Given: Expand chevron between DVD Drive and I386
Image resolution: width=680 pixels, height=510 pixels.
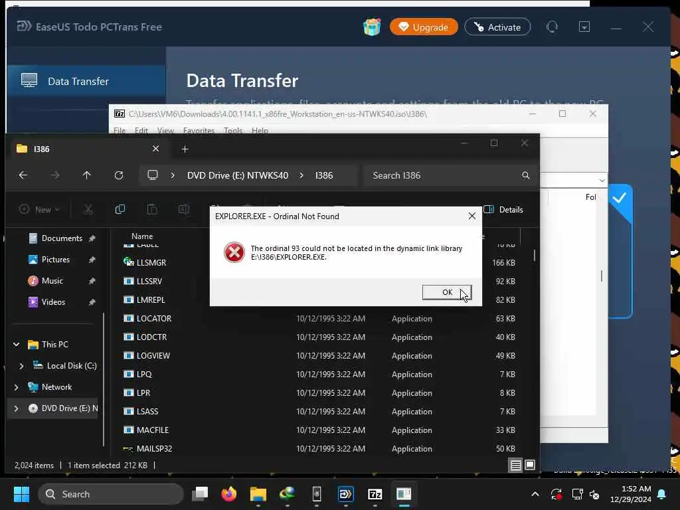Looking at the screenshot, I should (301, 175).
